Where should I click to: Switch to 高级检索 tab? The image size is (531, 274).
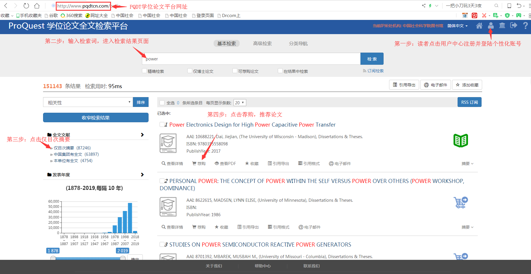tap(262, 43)
